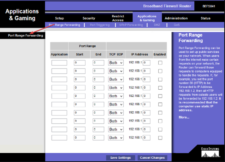Viewport: 225px width, 162px height.
Task: Click the Save Settings button
Action: (x=120, y=158)
